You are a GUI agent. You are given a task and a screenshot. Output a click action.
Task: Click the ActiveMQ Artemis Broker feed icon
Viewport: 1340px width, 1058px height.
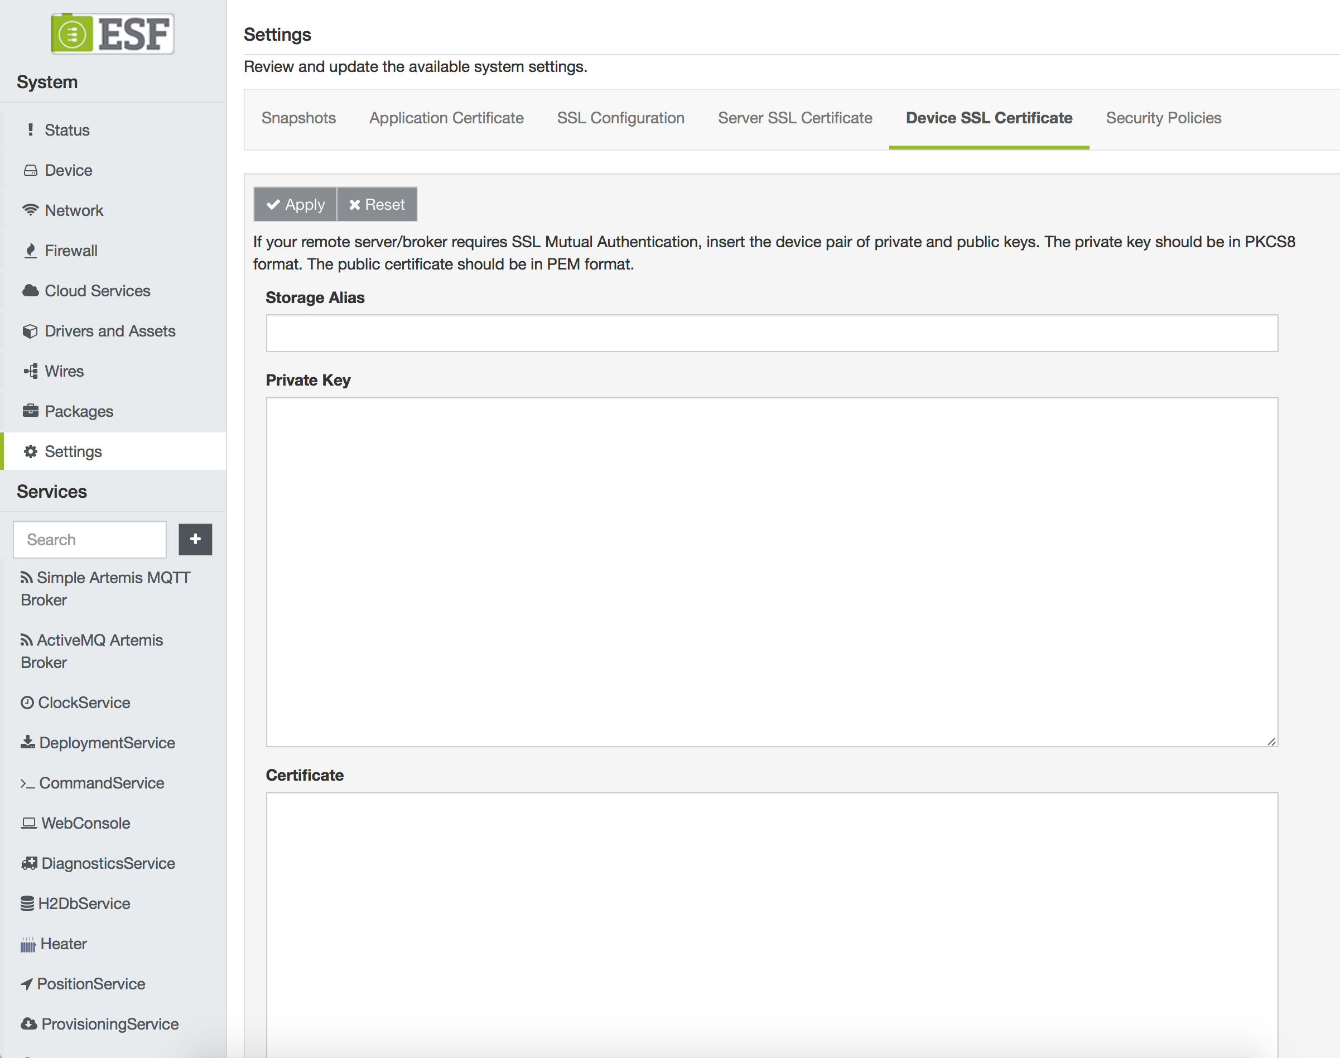coord(27,640)
